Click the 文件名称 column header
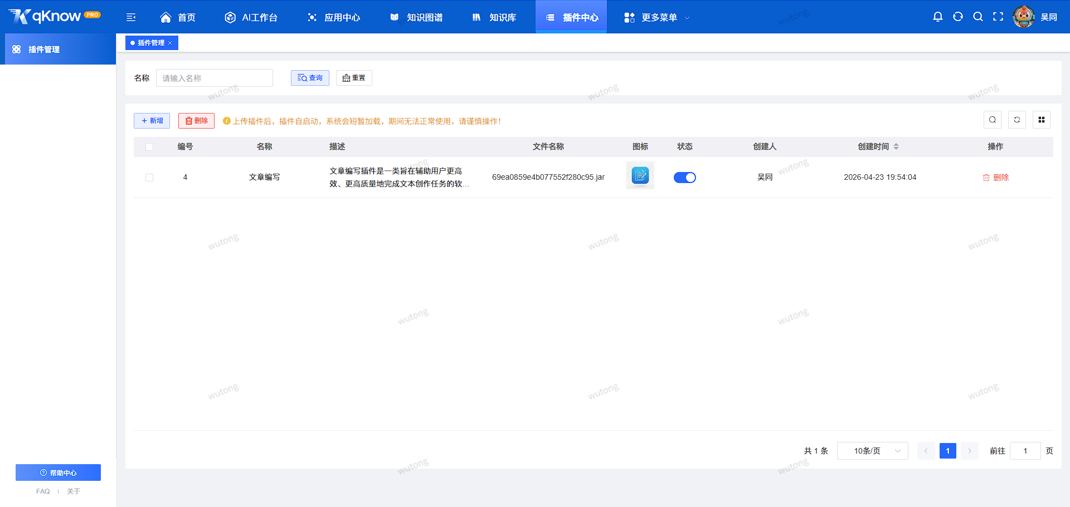 (x=548, y=146)
